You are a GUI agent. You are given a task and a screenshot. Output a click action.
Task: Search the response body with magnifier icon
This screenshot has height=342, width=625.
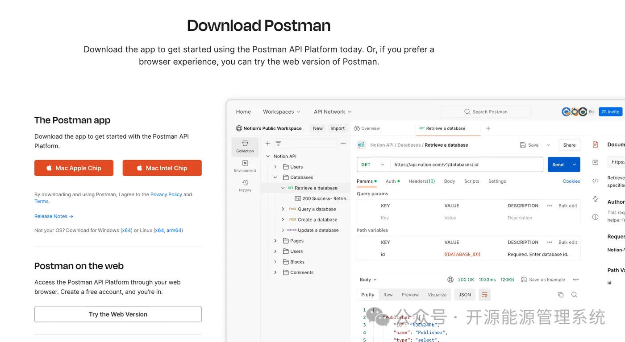coord(574,295)
